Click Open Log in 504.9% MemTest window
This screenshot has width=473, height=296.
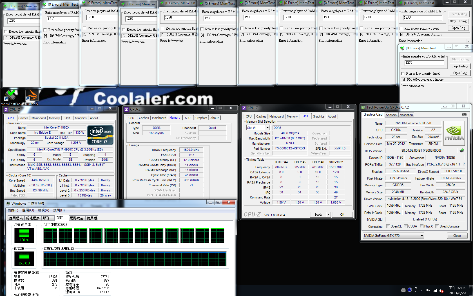click(458, 28)
